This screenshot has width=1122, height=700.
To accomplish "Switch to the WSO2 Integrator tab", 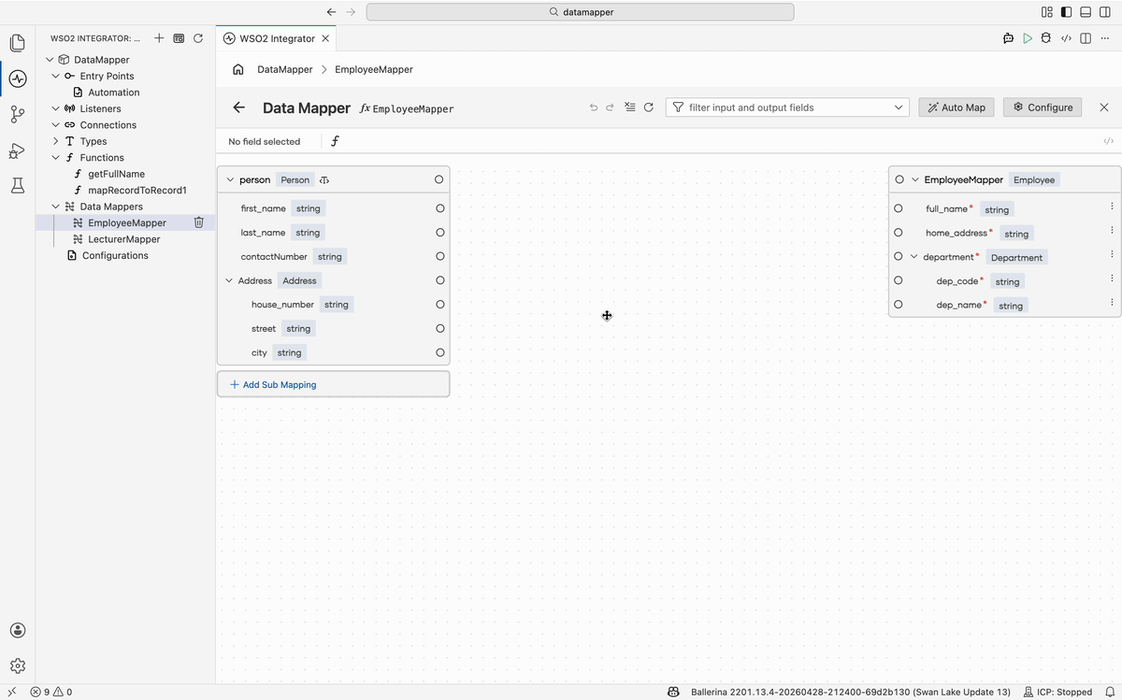I will (x=277, y=38).
